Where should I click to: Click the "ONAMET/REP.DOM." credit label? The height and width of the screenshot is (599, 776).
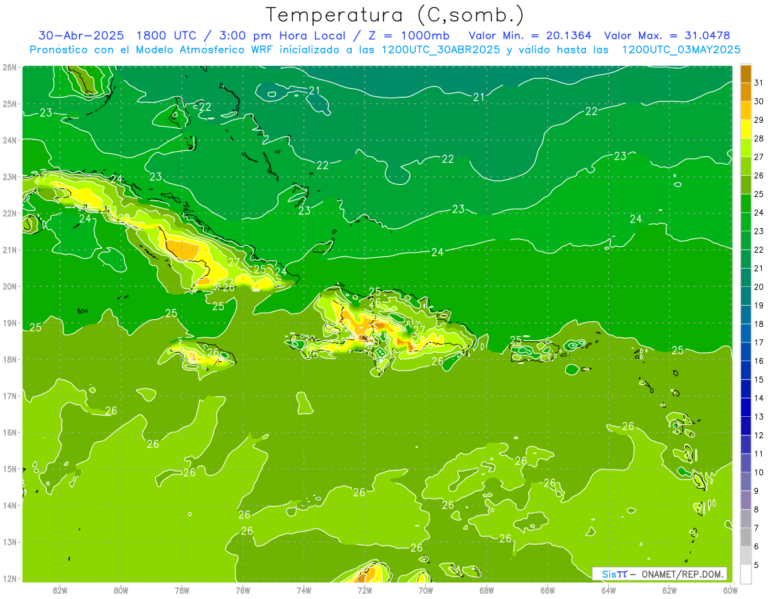(682, 574)
